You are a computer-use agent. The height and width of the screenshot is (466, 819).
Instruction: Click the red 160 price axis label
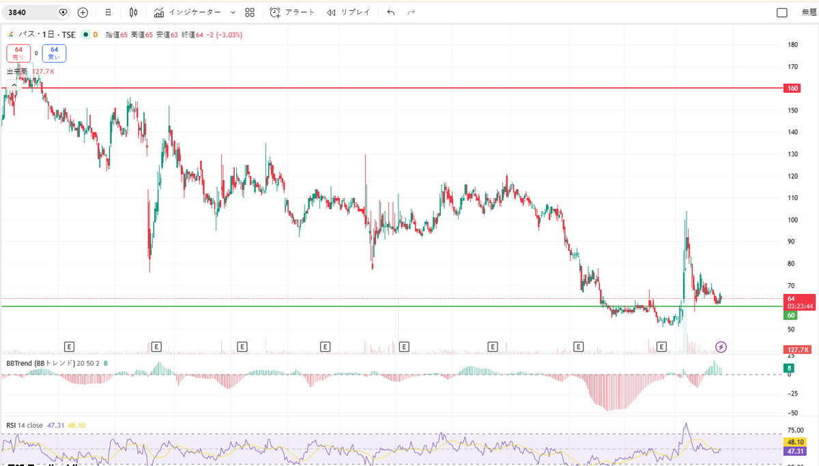coord(792,89)
